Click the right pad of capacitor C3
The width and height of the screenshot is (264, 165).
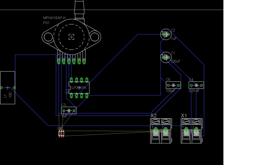coord(74,111)
